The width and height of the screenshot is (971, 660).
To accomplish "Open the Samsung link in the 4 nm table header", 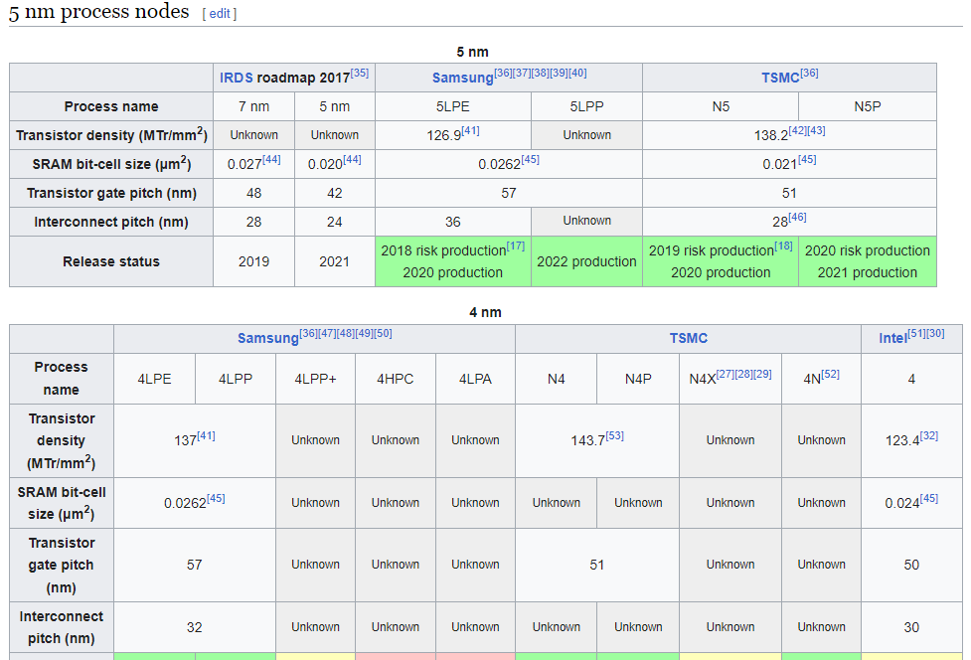I will [267, 338].
